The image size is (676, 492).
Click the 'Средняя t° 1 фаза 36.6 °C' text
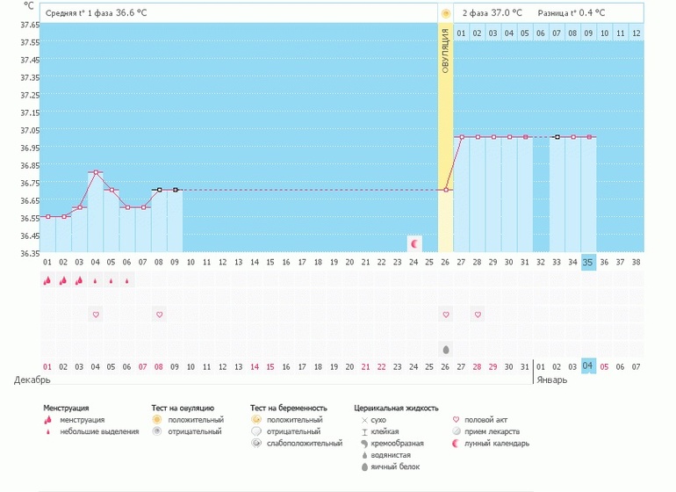[97, 13]
